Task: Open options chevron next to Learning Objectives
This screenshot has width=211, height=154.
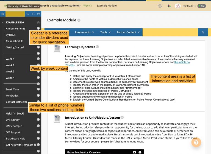Action: coord(97,47)
